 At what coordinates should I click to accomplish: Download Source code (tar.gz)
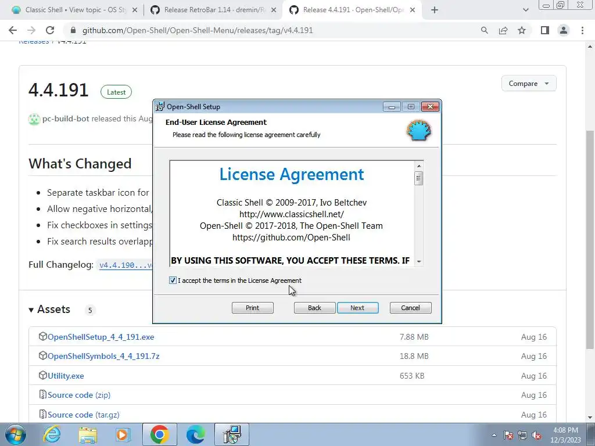click(84, 415)
